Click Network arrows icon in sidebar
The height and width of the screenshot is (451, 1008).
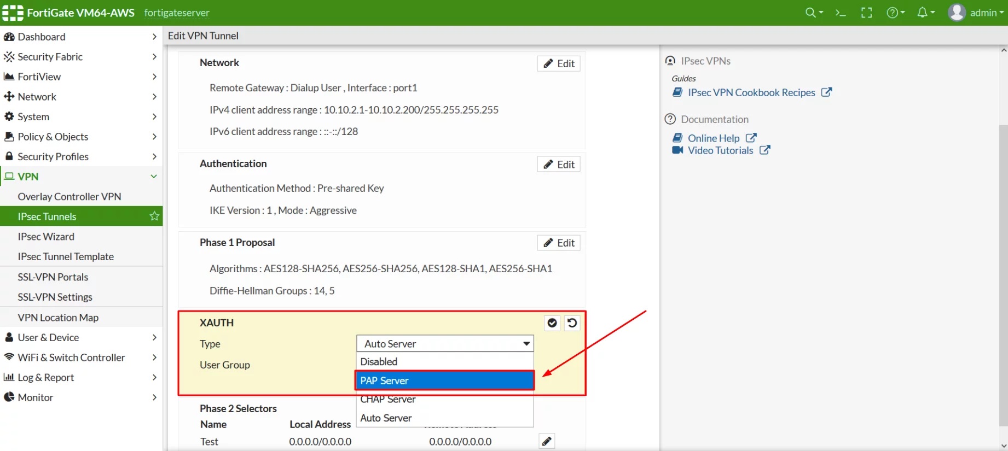click(9, 96)
